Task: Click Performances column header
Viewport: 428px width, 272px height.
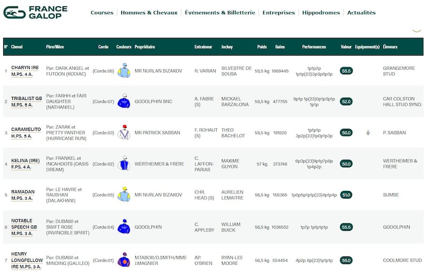Action: pyautogui.click(x=314, y=47)
